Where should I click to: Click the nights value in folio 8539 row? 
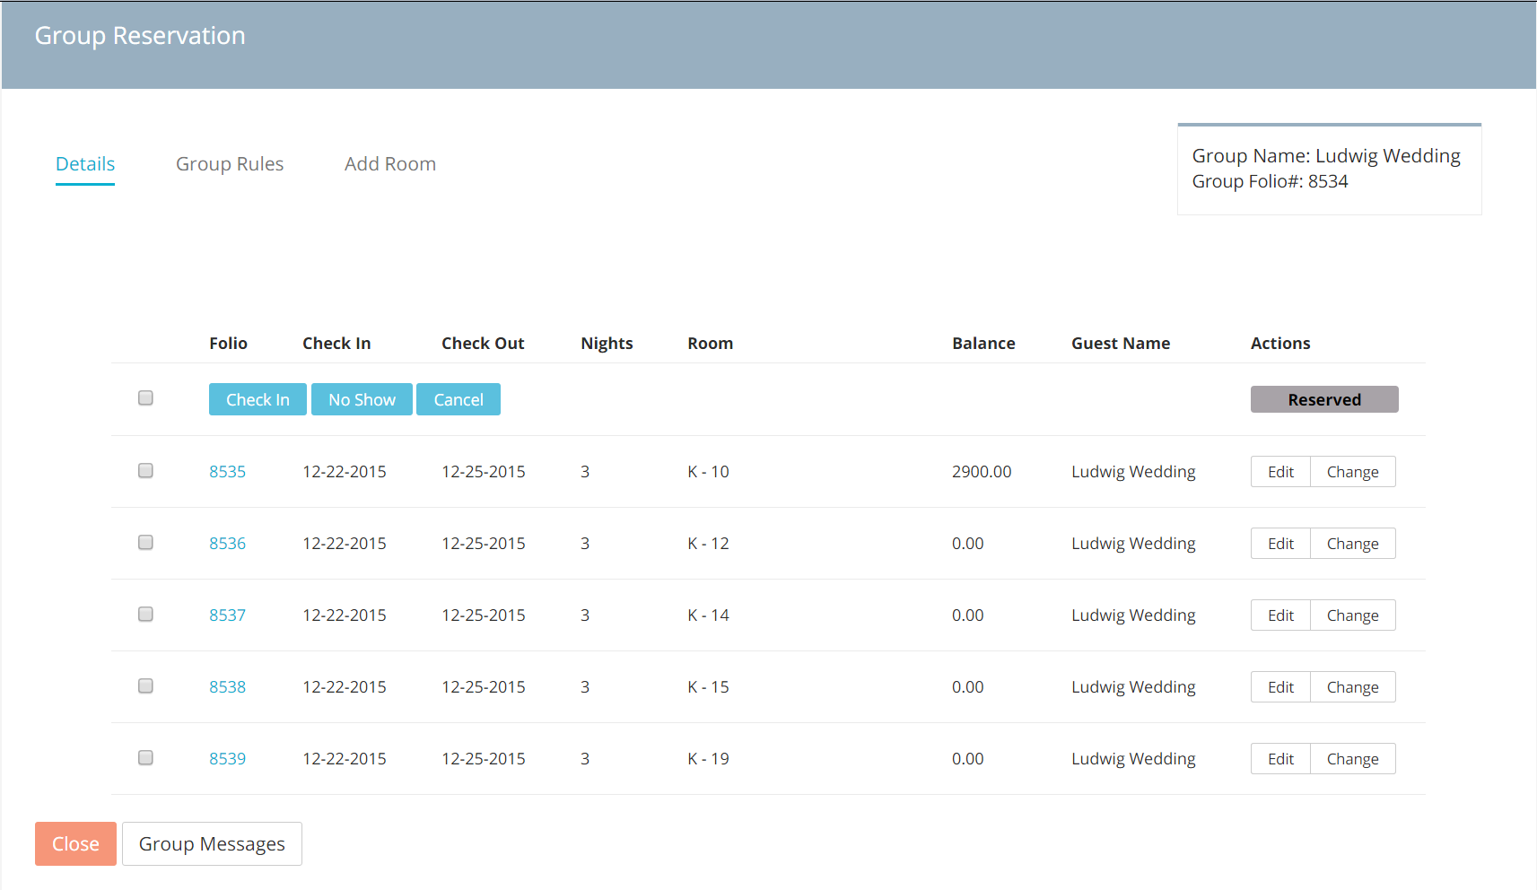pyautogui.click(x=585, y=759)
